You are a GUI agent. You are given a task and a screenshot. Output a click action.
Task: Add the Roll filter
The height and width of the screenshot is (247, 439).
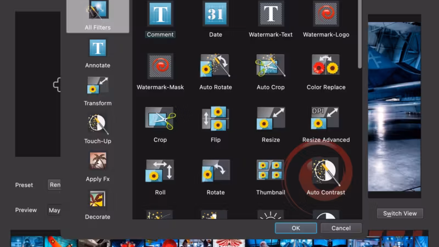tap(160, 177)
